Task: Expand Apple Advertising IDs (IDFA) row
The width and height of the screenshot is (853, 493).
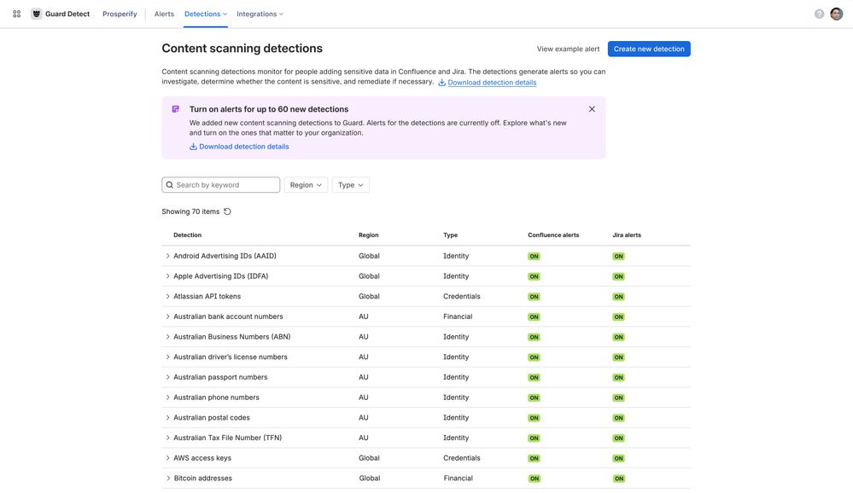Action: tap(167, 276)
